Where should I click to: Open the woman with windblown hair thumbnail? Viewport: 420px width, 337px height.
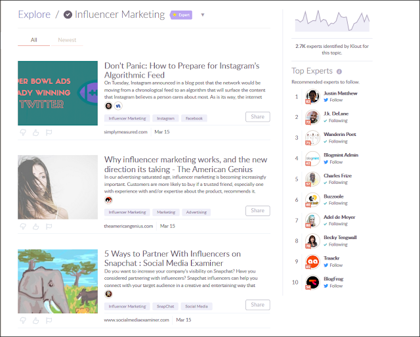coord(58,187)
